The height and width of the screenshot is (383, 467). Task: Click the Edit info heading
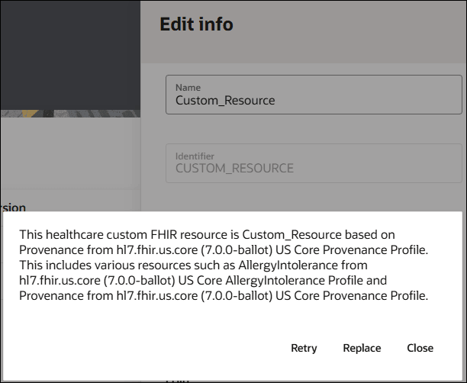[196, 24]
